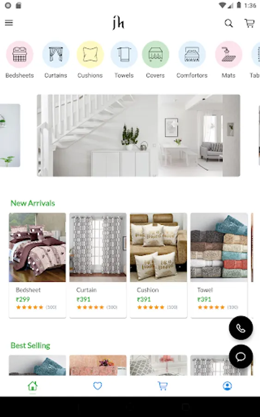Tap the search magnifier icon
This screenshot has height=417, width=260.
tap(229, 24)
